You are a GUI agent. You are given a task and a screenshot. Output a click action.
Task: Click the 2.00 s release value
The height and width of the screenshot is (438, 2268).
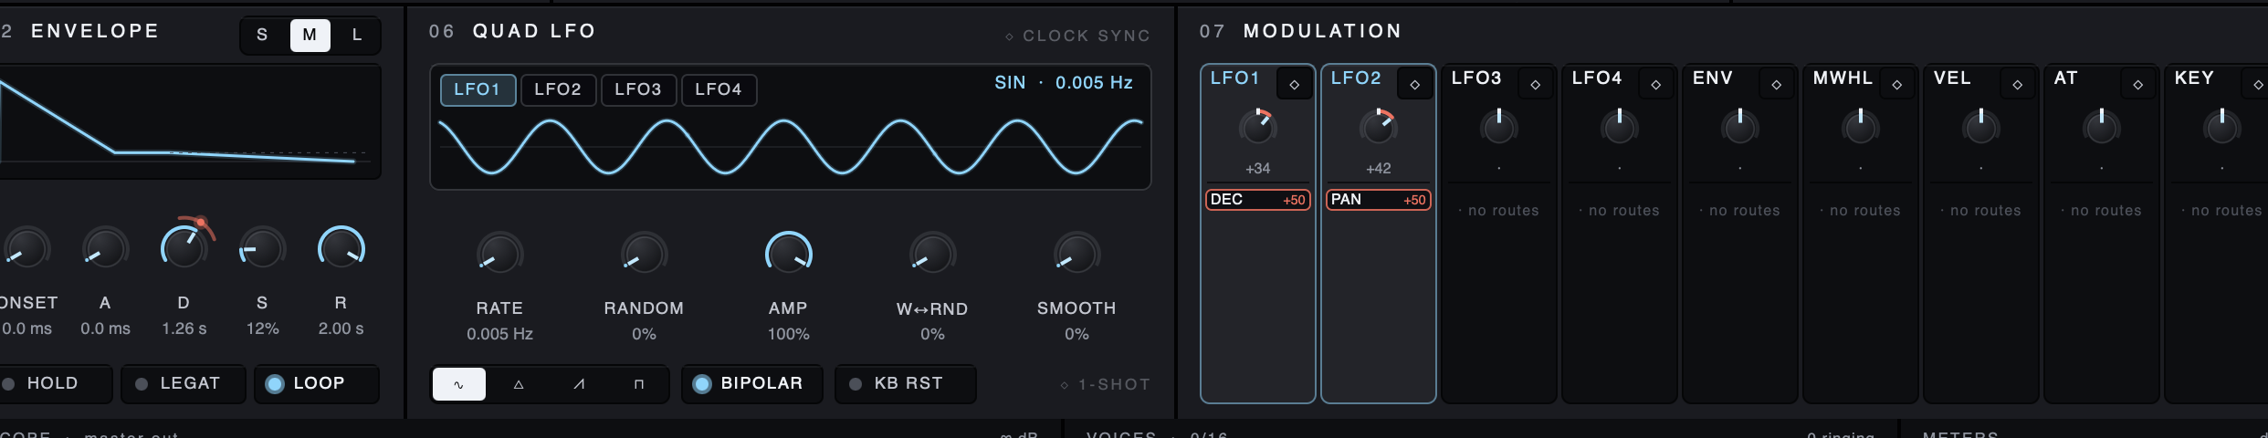click(341, 328)
